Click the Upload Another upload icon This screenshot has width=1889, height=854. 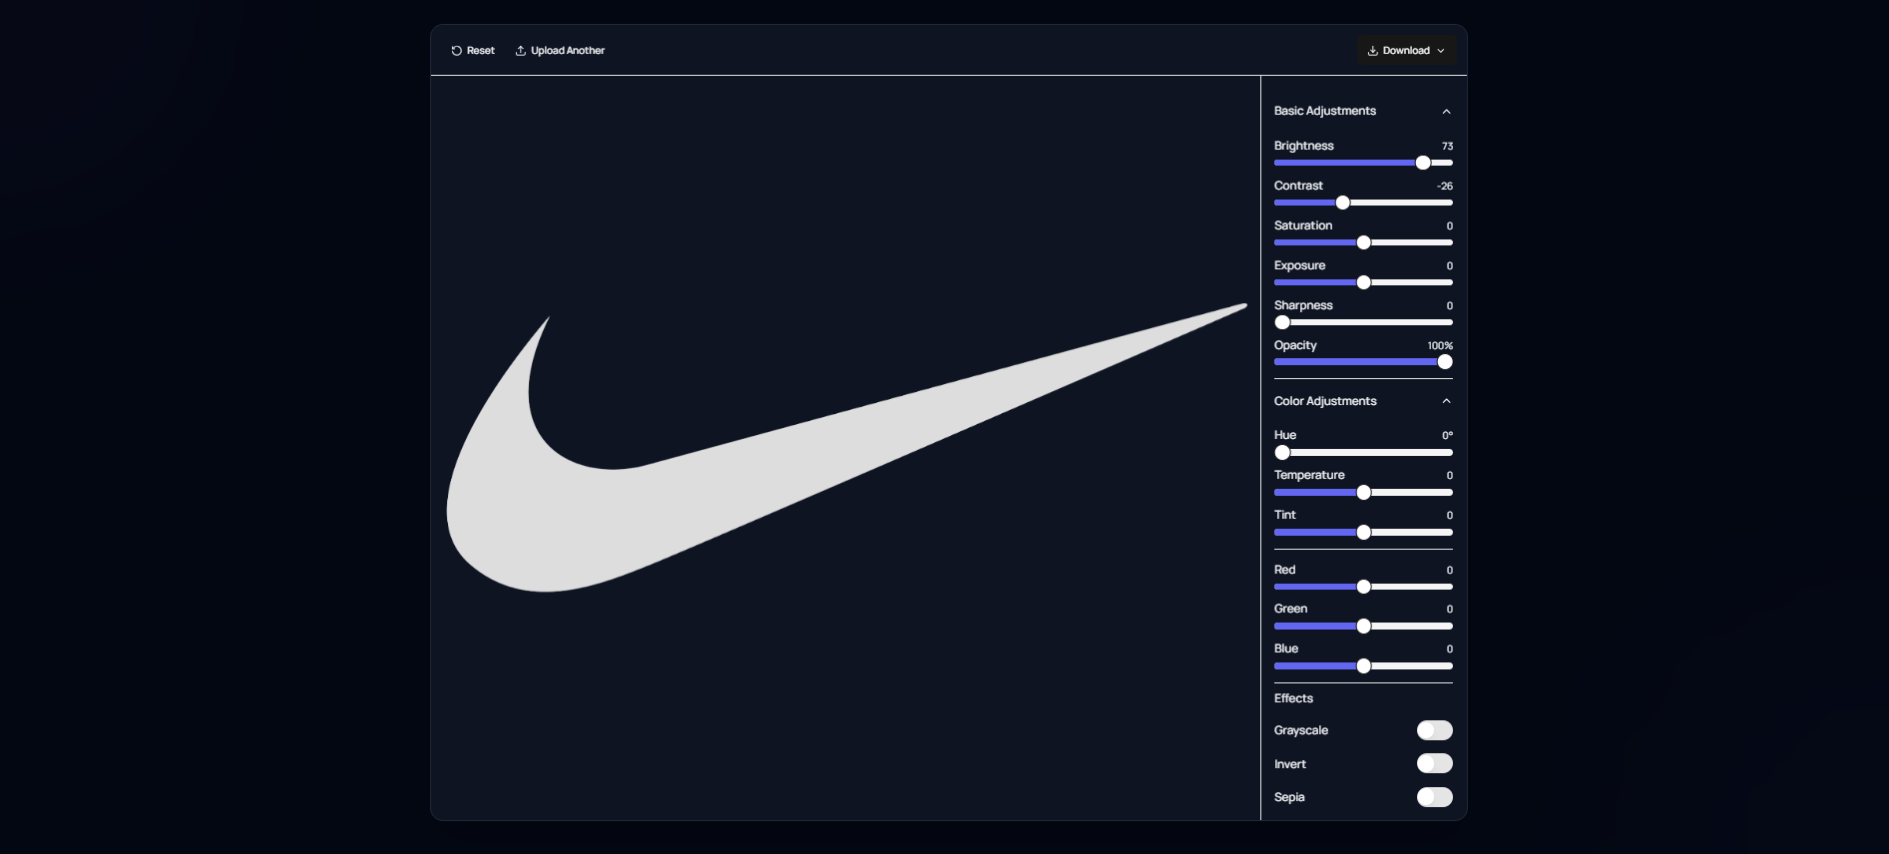click(x=520, y=51)
